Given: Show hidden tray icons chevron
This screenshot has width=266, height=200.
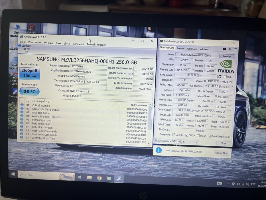Looking at the screenshot, I should coord(228,184).
